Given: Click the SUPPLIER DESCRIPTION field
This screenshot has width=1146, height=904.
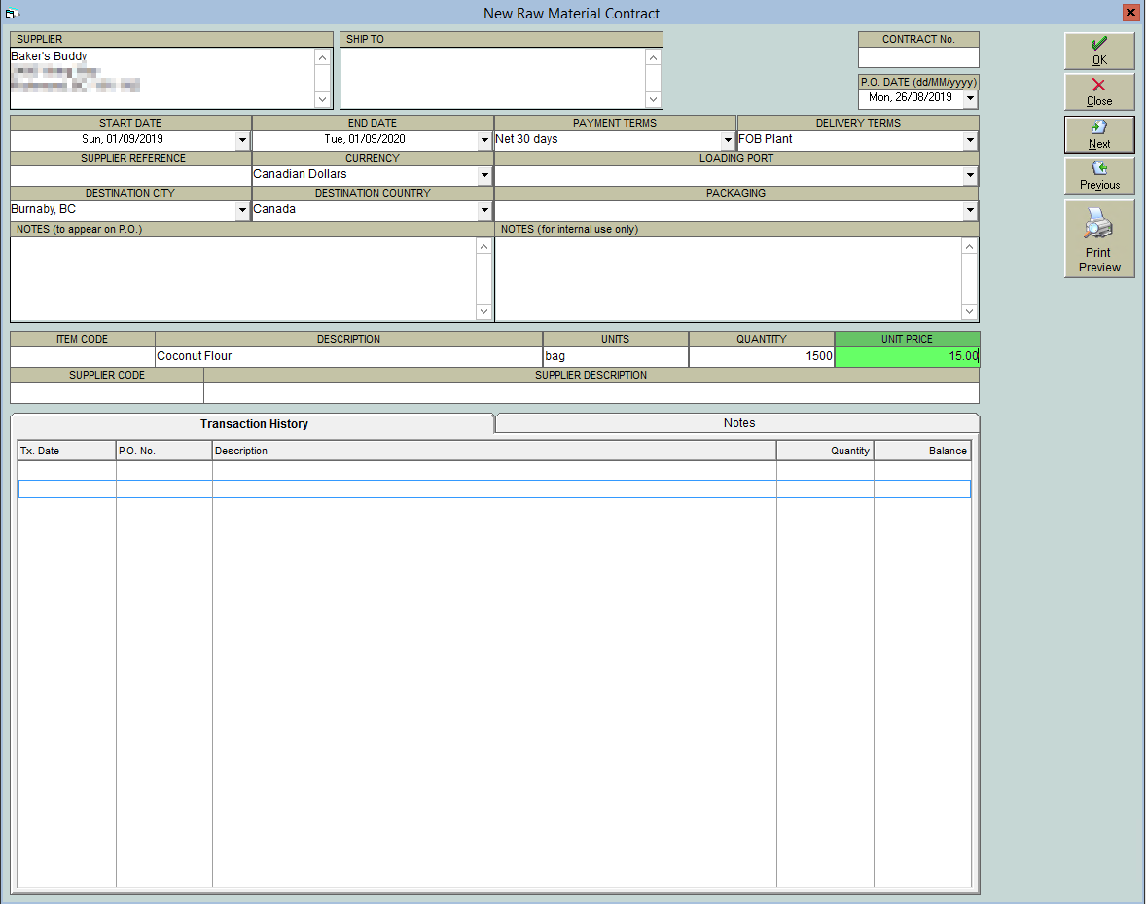Looking at the screenshot, I should [x=591, y=393].
